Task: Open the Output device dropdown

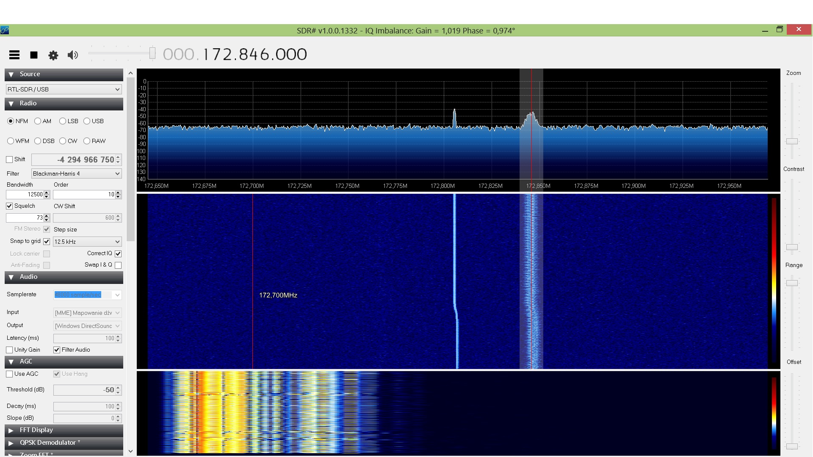Action: [88, 326]
